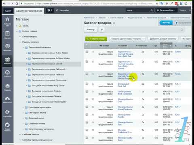Select the Магазин basket icon in the sidebar

click(7, 61)
